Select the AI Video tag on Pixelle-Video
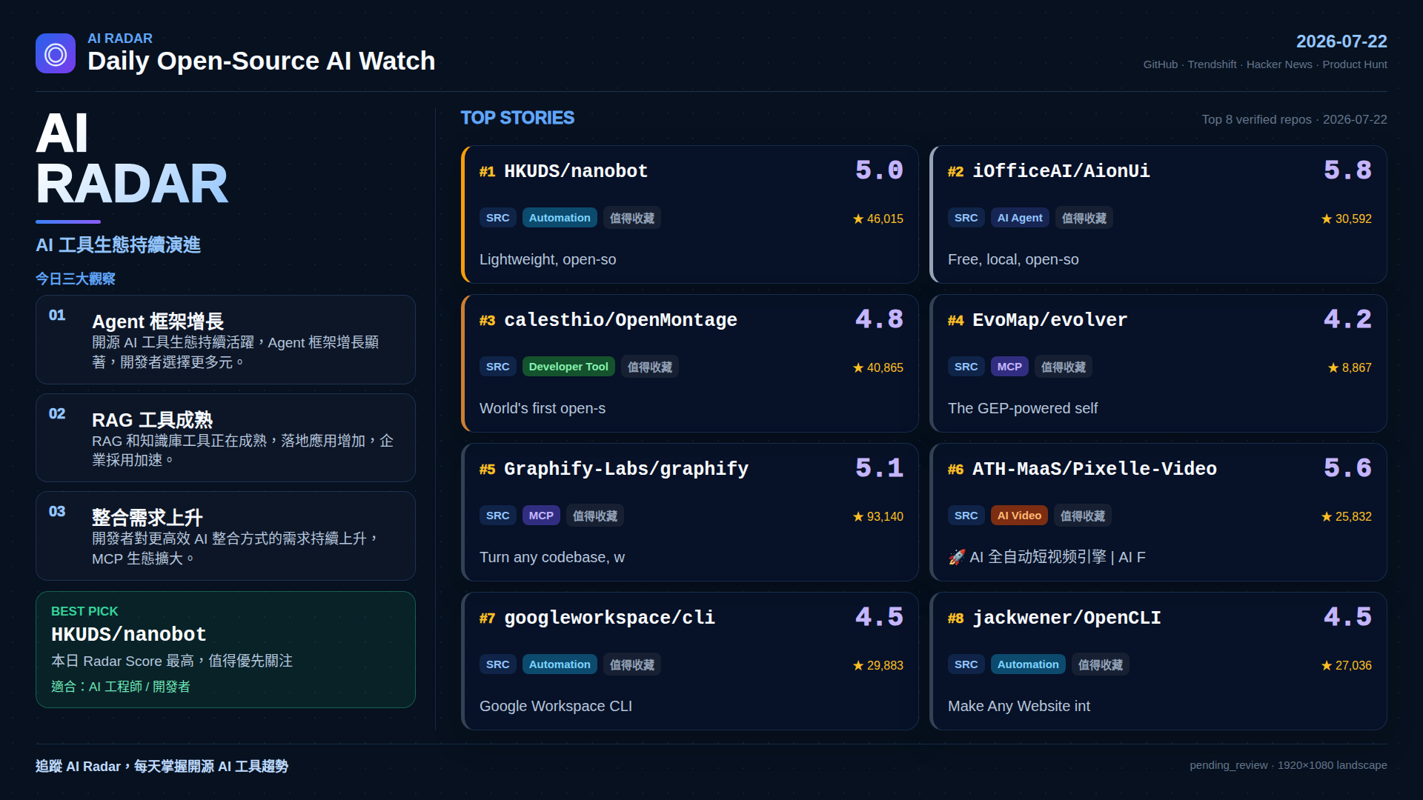 (x=1019, y=516)
